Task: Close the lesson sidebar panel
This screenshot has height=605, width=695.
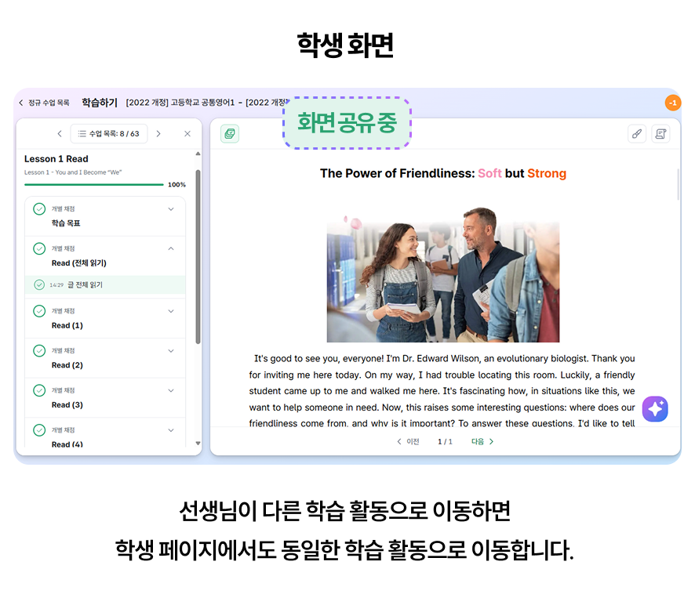Action: click(x=187, y=134)
